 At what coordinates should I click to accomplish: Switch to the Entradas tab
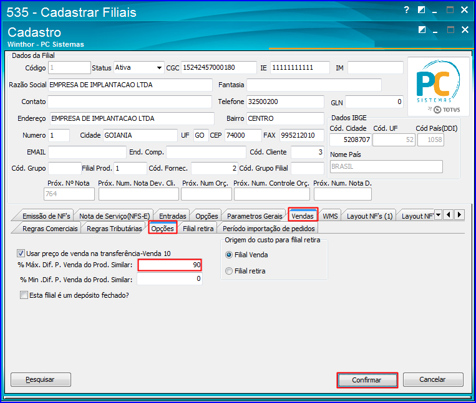click(x=172, y=216)
